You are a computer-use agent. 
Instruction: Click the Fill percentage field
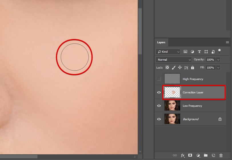click(x=210, y=68)
